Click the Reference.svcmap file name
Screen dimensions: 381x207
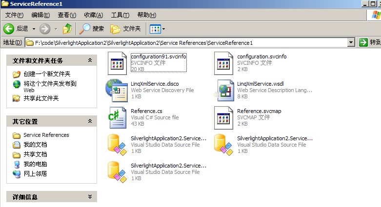259,111
